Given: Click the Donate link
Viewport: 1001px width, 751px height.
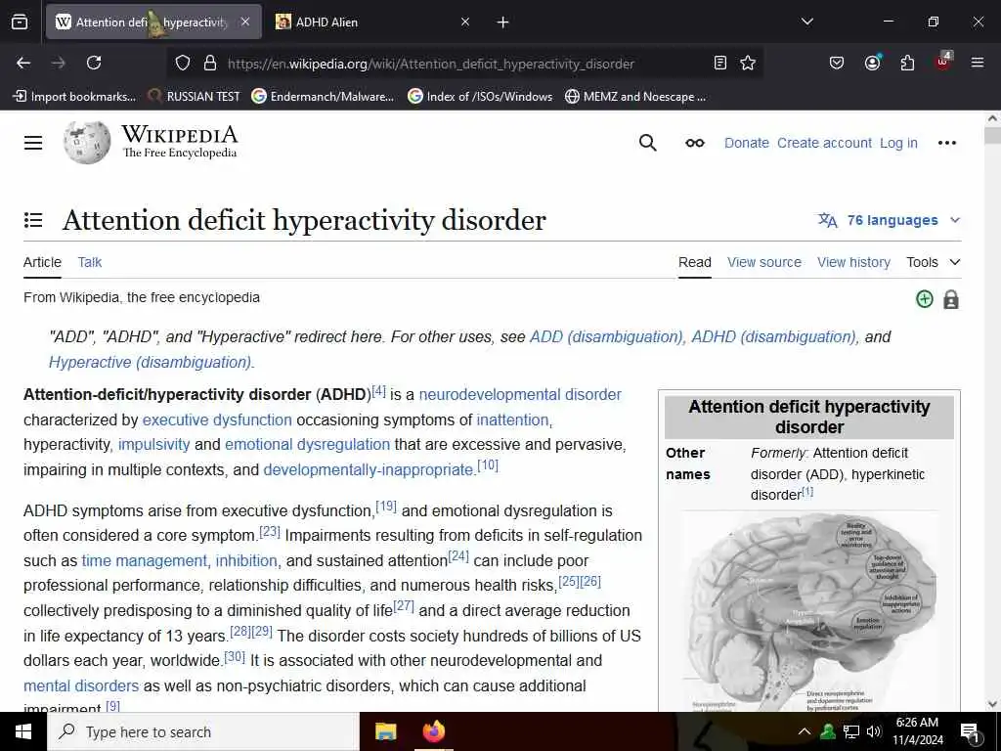Looking at the screenshot, I should point(746,143).
